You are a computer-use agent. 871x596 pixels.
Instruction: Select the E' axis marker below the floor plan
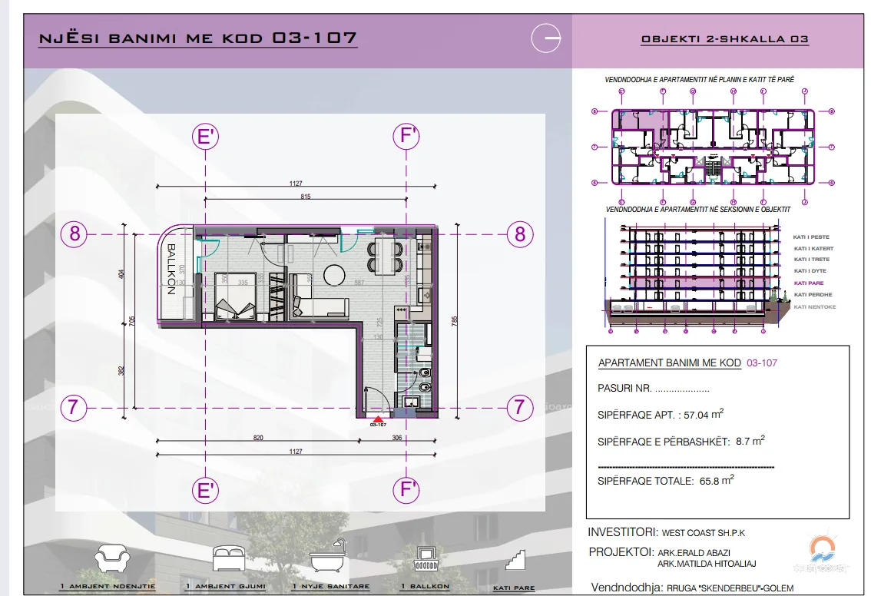click(206, 490)
